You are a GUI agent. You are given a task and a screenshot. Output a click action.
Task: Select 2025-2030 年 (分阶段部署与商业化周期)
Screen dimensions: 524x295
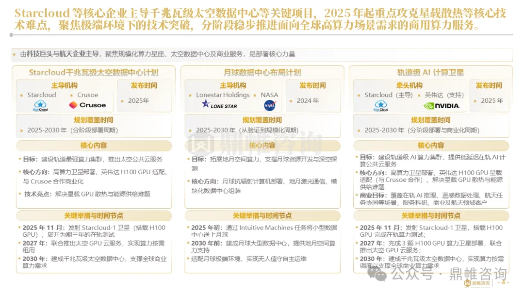coord(422,131)
